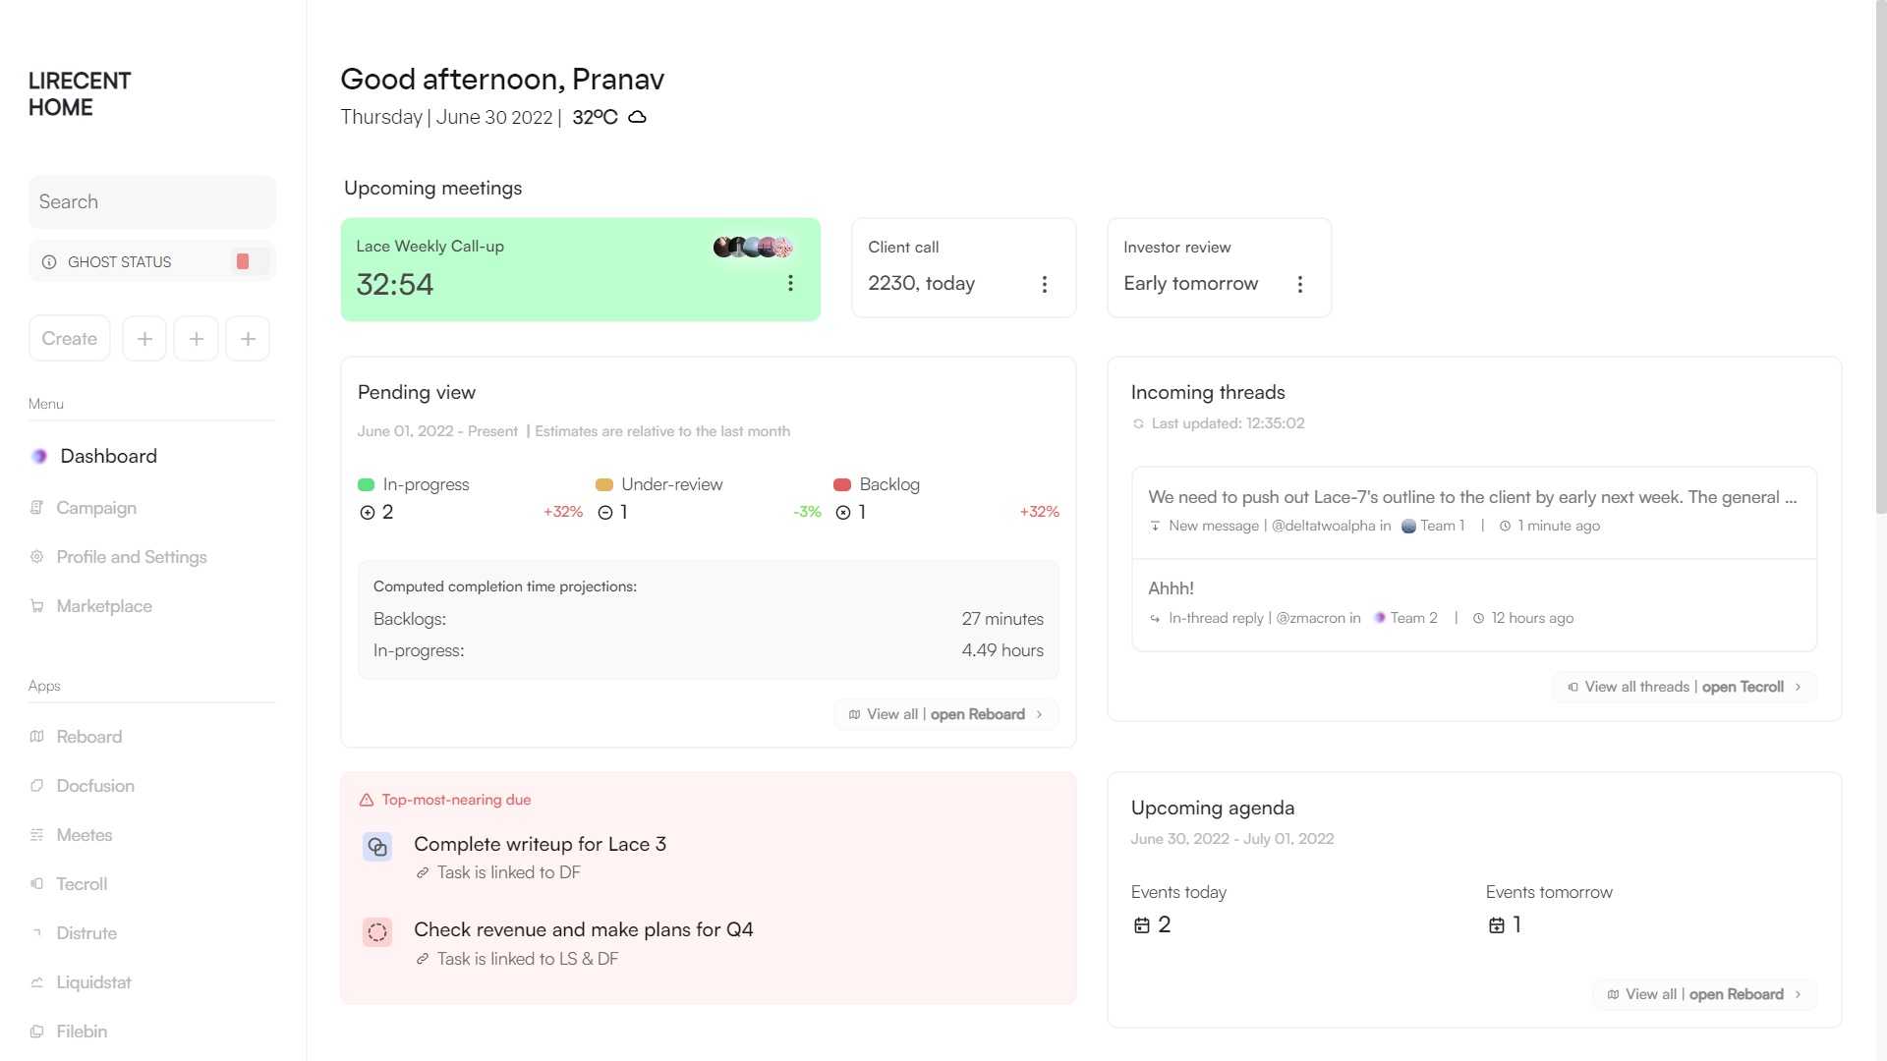Screen dimensions: 1887x1061
Task: Open the Tecroll app in sidebar
Action: (x=82, y=884)
